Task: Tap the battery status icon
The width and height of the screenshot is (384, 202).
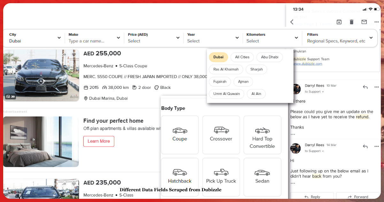Action: coord(377,9)
